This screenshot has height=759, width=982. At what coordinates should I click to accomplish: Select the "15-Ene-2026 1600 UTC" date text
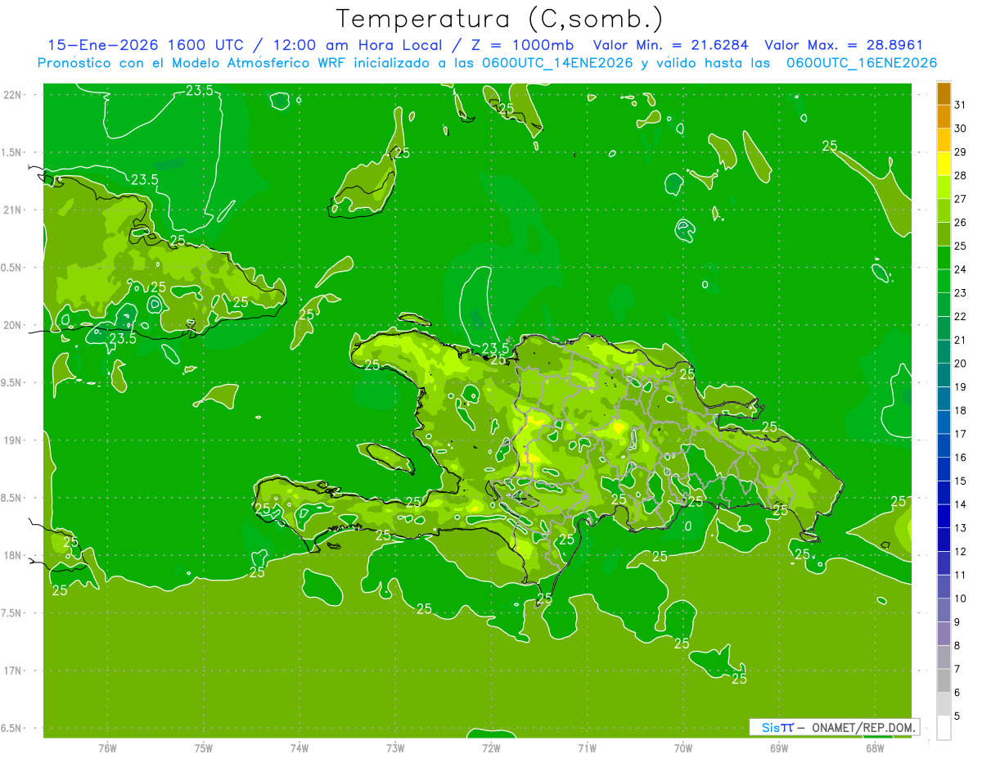(146, 45)
